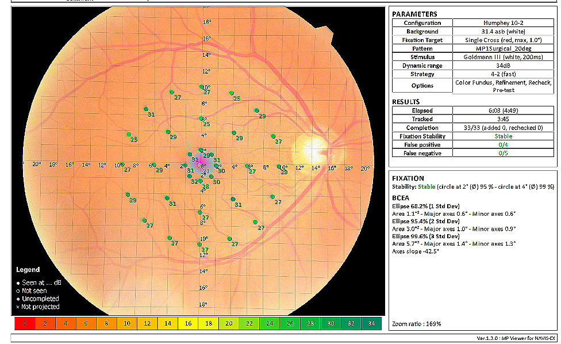The width and height of the screenshot is (561, 344).
Task: Select the 'Area 5.7°' axes line
Action: [x=454, y=244]
